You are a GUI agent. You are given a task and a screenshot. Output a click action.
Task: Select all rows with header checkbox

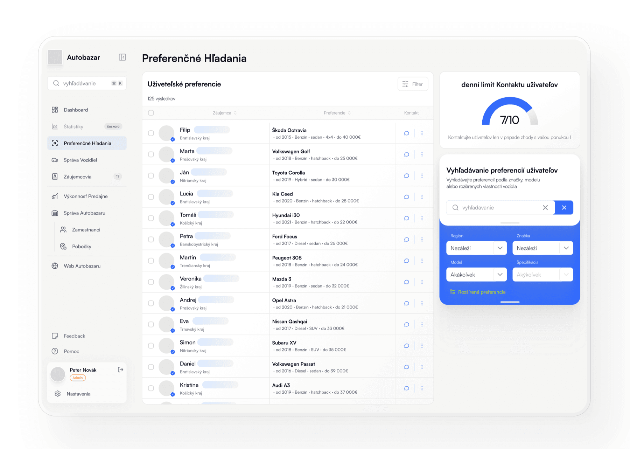click(151, 113)
